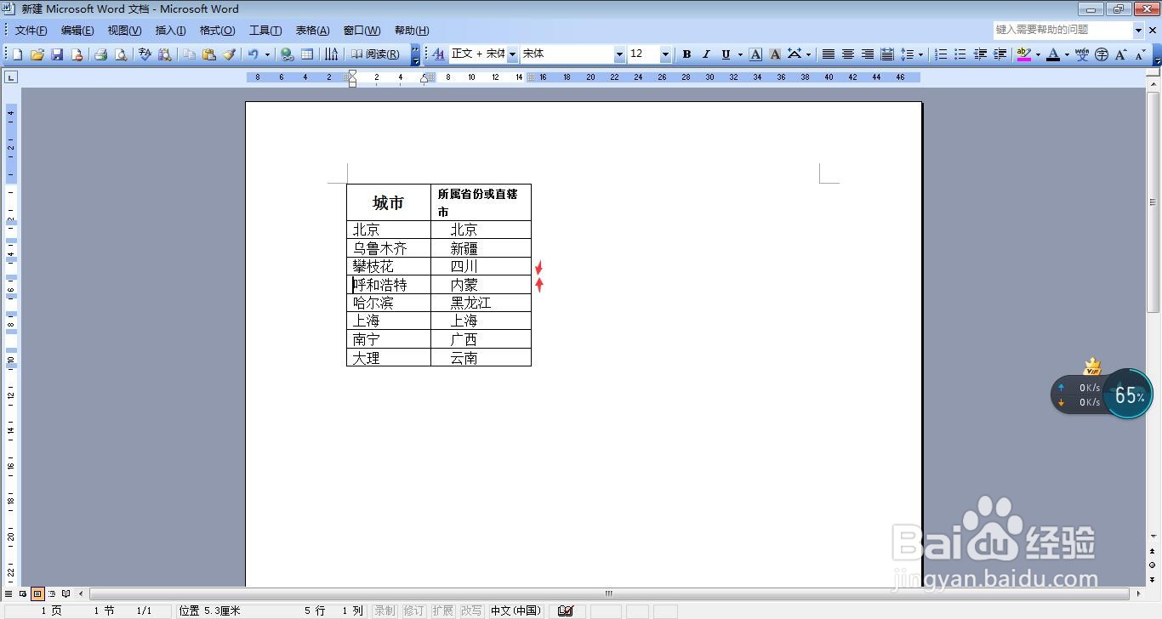Insert a hyperlink
This screenshot has width=1162, height=619.
(287, 54)
